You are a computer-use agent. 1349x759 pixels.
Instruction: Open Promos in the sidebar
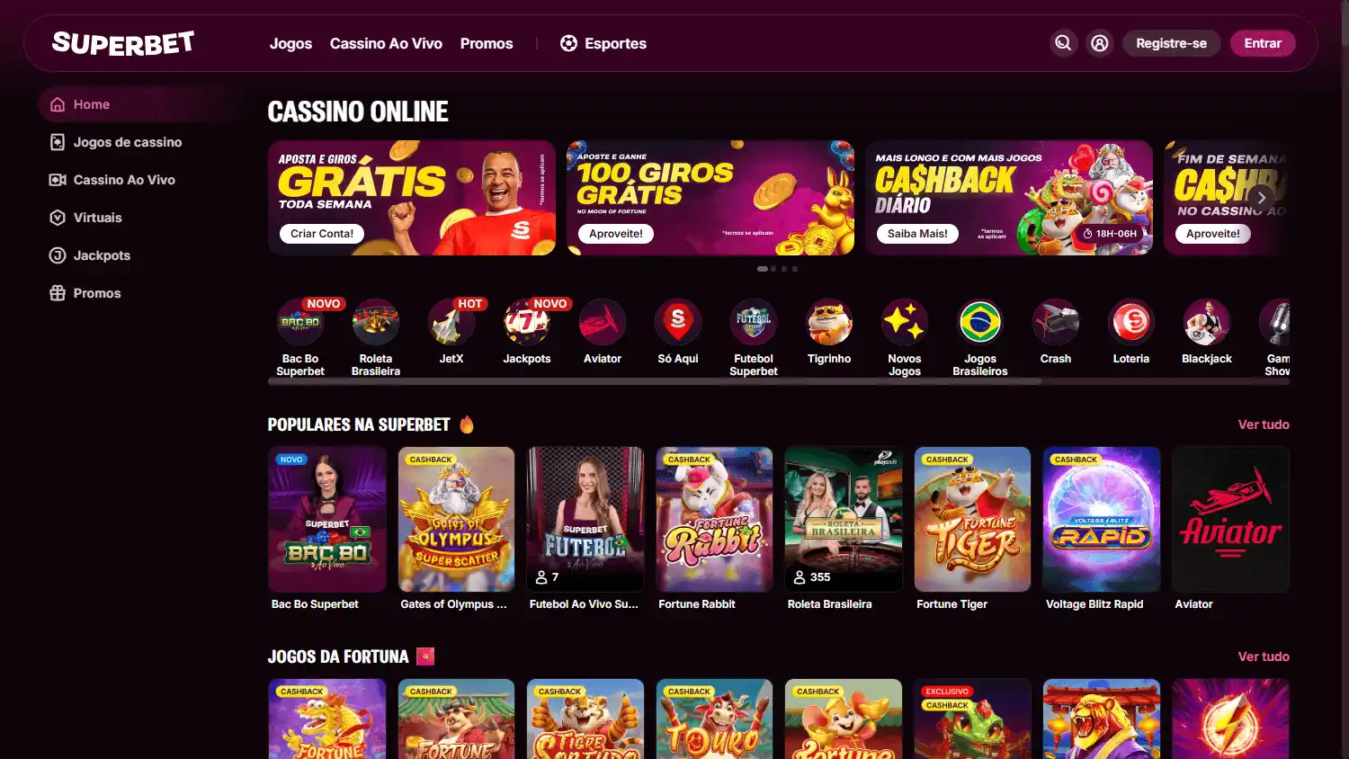click(139, 293)
